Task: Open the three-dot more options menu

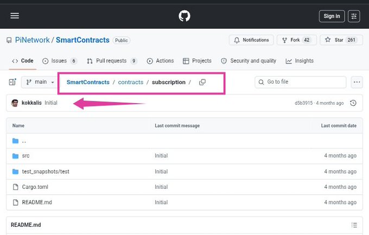Action: click(x=357, y=82)
